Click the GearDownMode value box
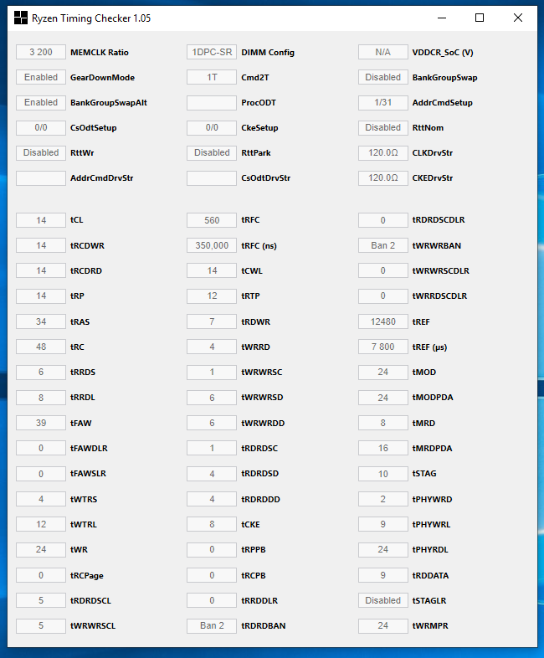 tap(41, 77)
